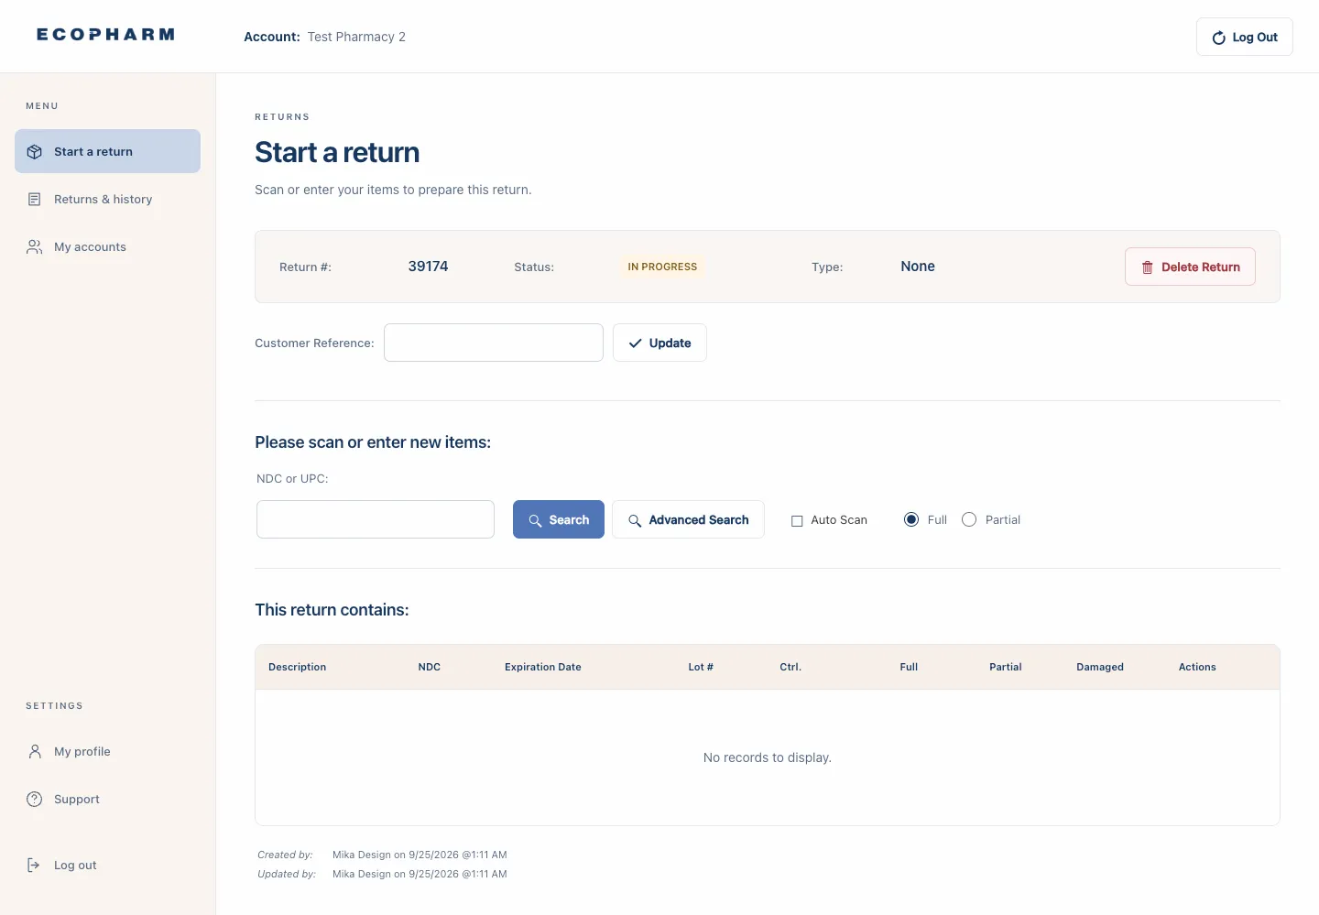Screen dimensions: 1319x915
Task: Click the person icon beside My profile
Action: point(35,752)
